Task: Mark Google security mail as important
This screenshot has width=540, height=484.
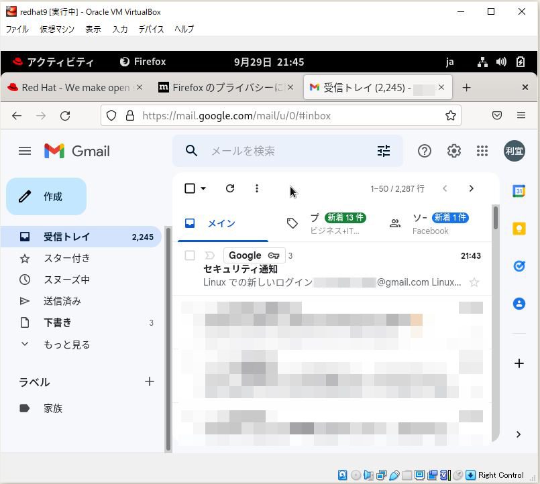Action: click(x=210, y=255)
